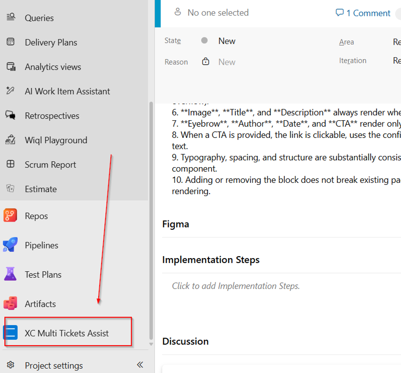Screen dimensions: 401x373
Task: Click the Delivery Plans calendar icon
Action: (x=10, y=42)
